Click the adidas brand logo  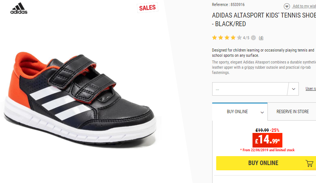pos(19,8)
